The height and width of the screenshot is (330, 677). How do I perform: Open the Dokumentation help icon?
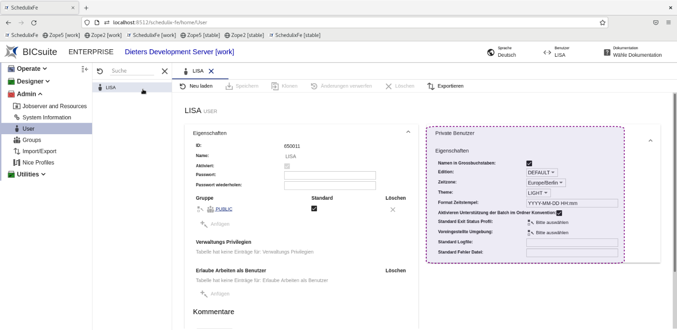[607, 52]
